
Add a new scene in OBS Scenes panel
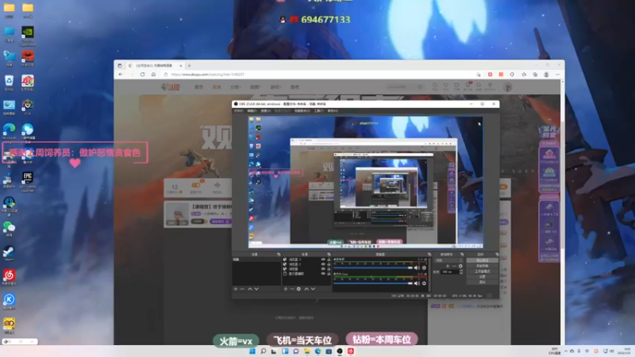pyautogui.click(x=236, y=289)
